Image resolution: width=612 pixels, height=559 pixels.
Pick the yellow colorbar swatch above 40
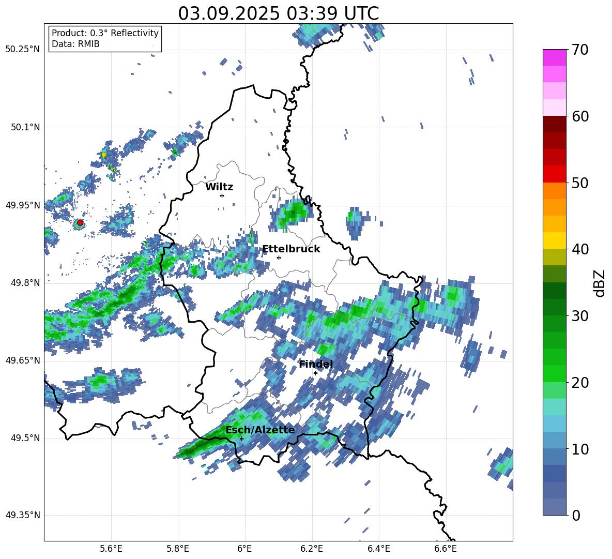[554, 240]
